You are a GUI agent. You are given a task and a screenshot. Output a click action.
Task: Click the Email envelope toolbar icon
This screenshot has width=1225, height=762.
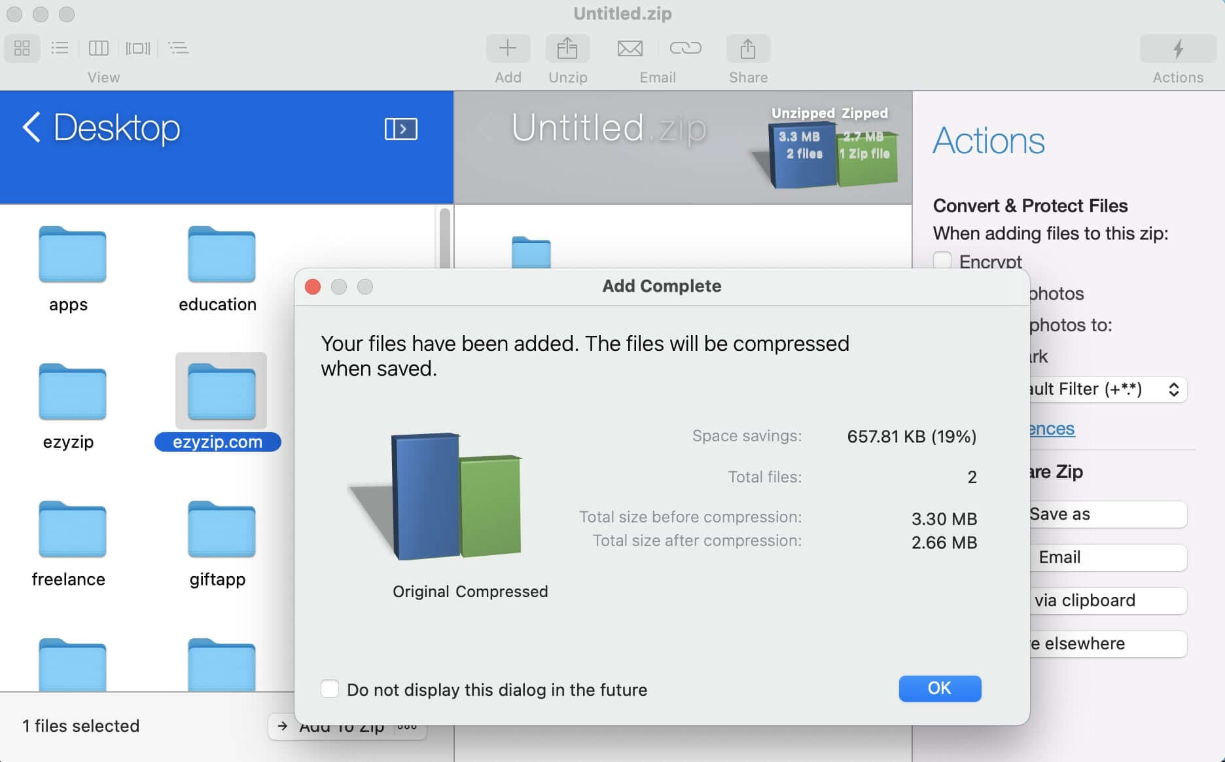(x=630, y=48)
